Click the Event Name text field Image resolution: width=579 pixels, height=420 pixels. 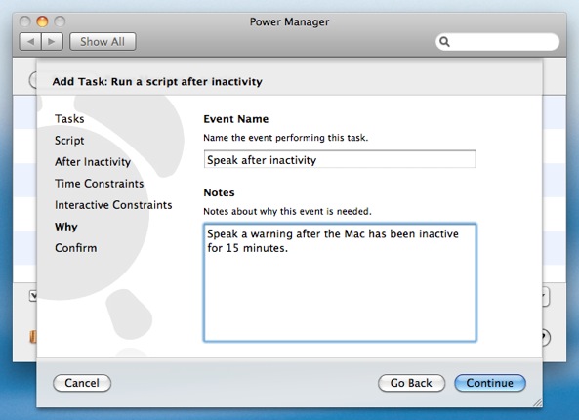point(340,159)
